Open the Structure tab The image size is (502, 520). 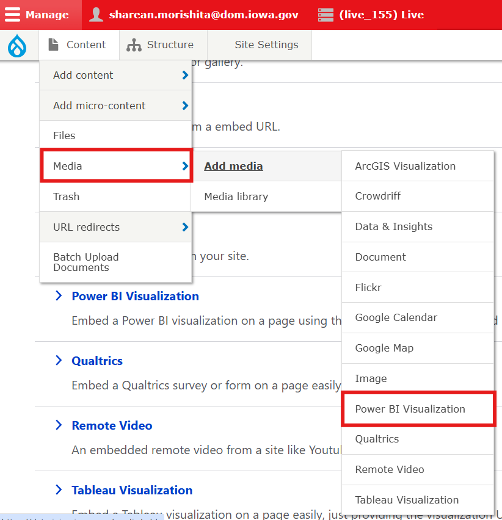(163, 45)
